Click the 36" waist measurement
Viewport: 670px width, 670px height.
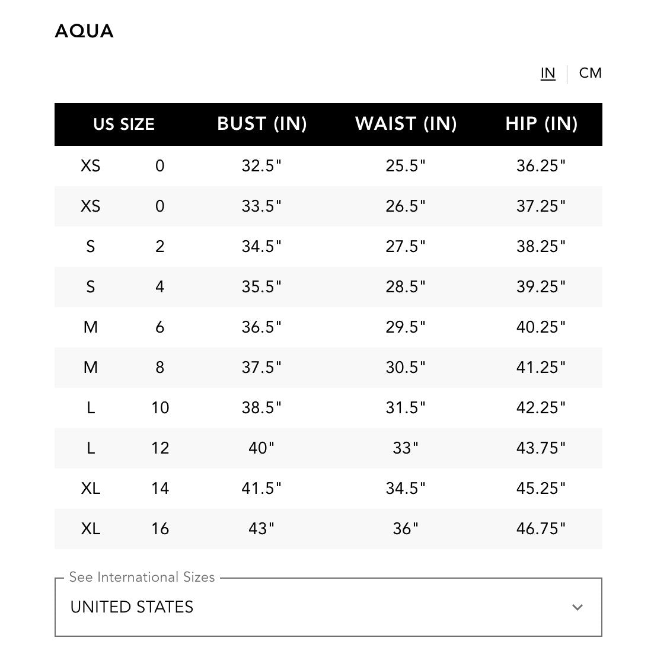pyautogui.click(x=406, y=528)
